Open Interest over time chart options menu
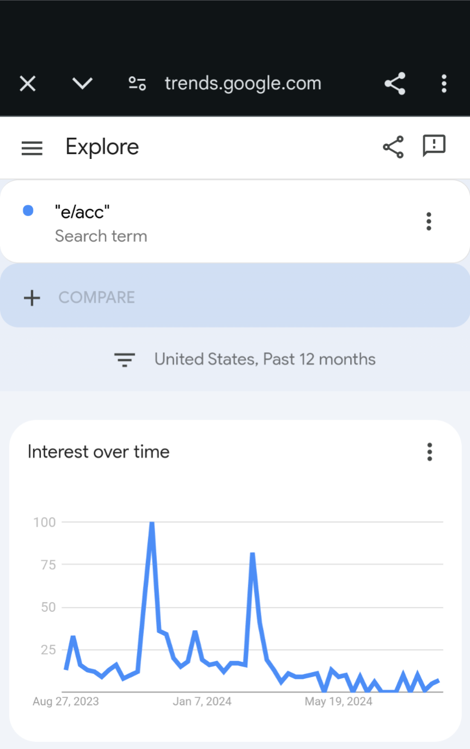The width and height of the screenshot is (470, 749). (430, 452)
